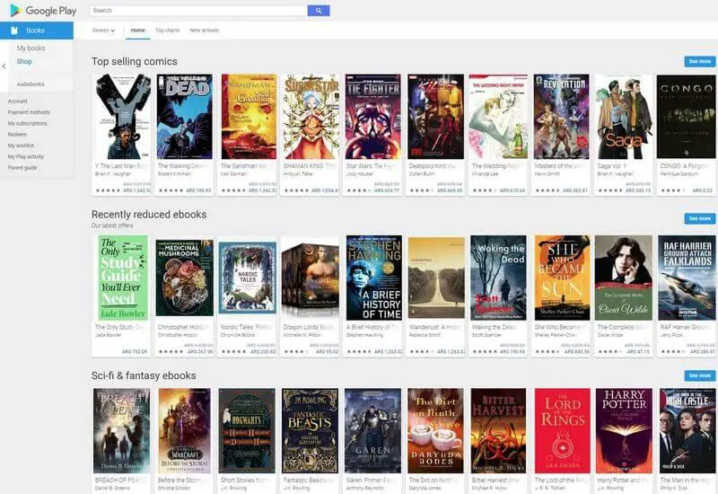Image resolution: width=718 pixels, height=494 pixels.
Task: Open The Walking Dead comic cover
Action: click(x=185, y=117)
